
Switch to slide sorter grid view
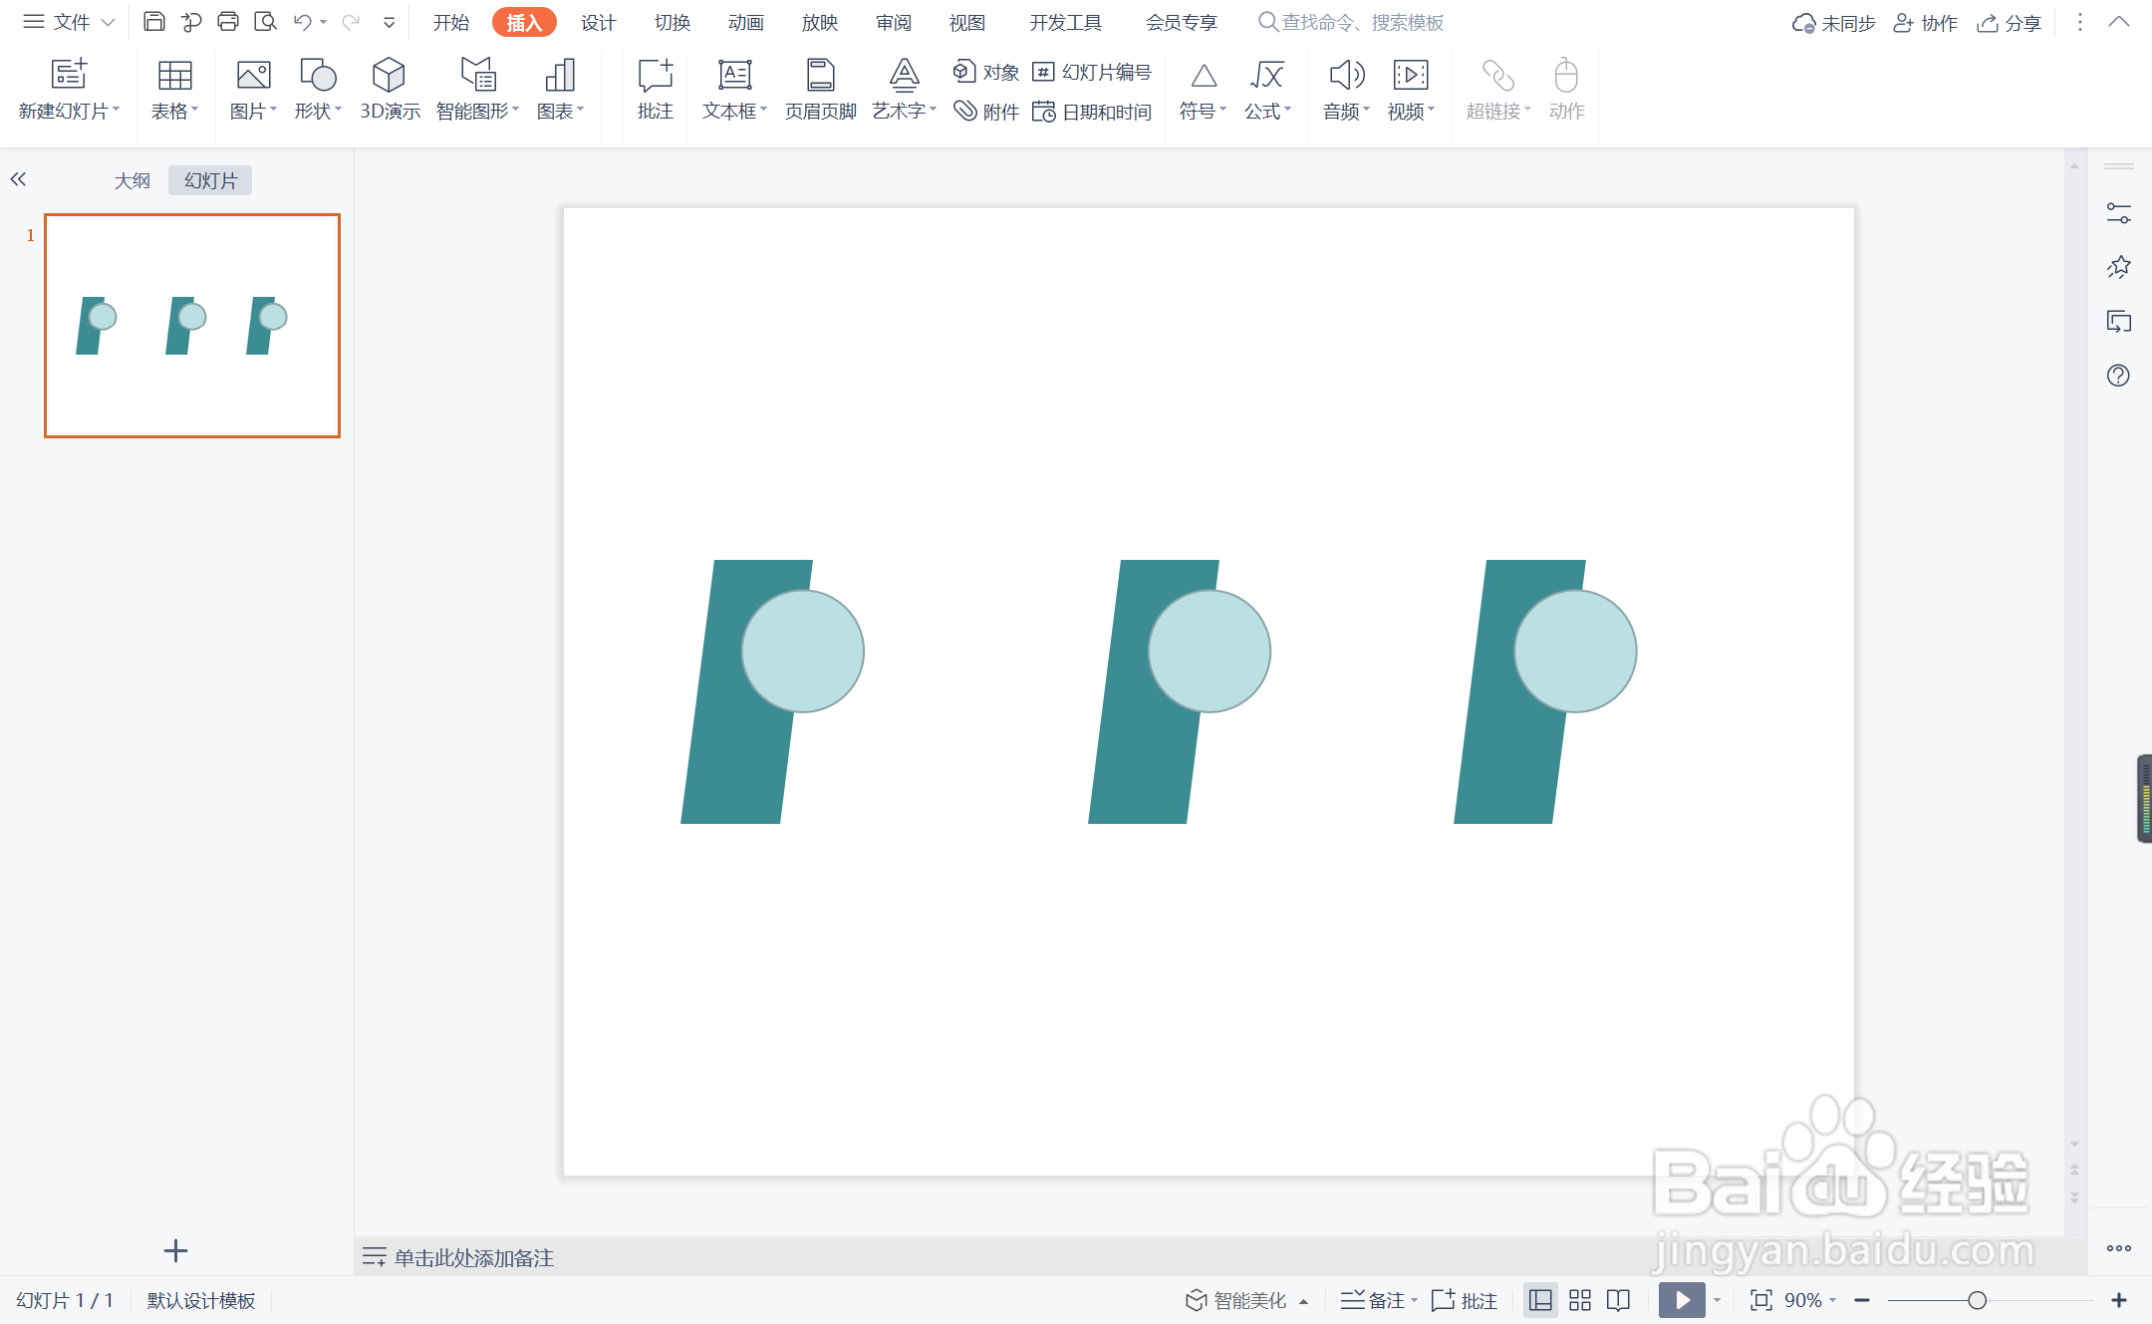pyautogui.click(x=1580, y=1300)
